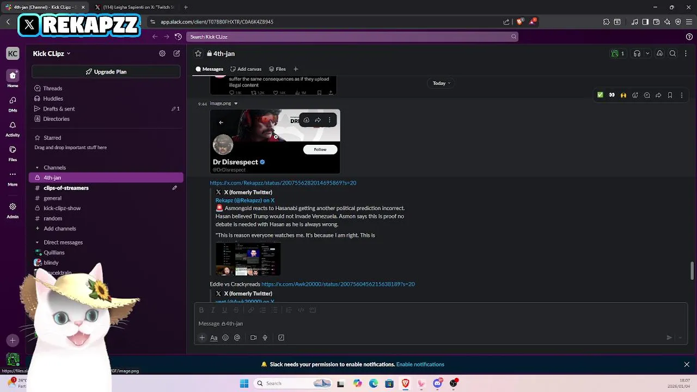Image resolution: width=697 pixels, height=392 pixels.
Task: Record an audio clip microphone icon
Action: (265, 338)
